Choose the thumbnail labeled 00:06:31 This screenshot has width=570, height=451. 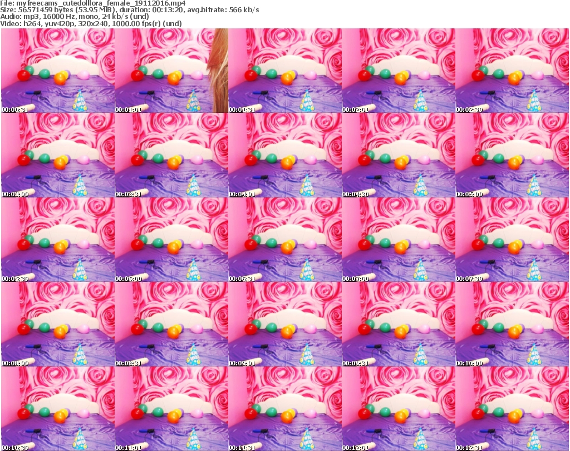[x=285, y=240]
